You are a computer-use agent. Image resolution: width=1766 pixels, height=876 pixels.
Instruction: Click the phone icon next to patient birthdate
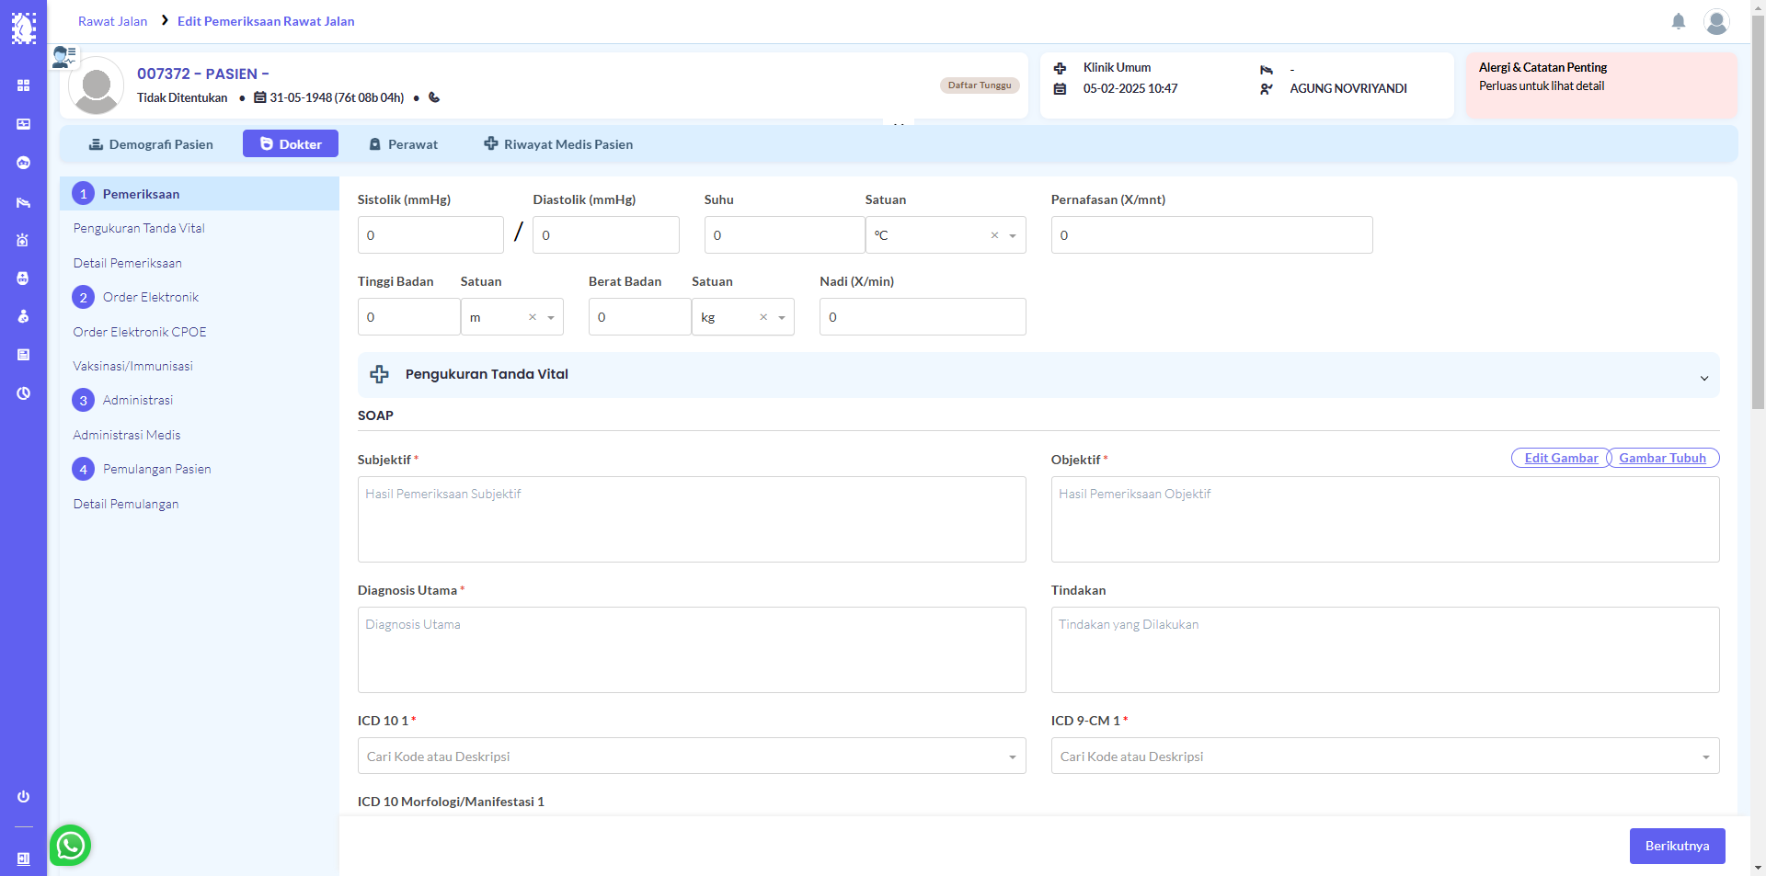tap(434, 97)
